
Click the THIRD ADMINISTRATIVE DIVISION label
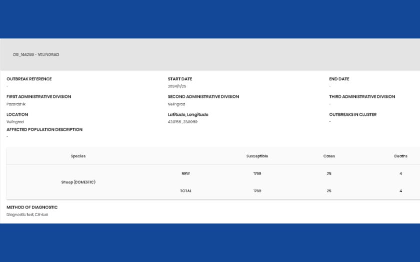pyautogui.click(x=362, y=97)
